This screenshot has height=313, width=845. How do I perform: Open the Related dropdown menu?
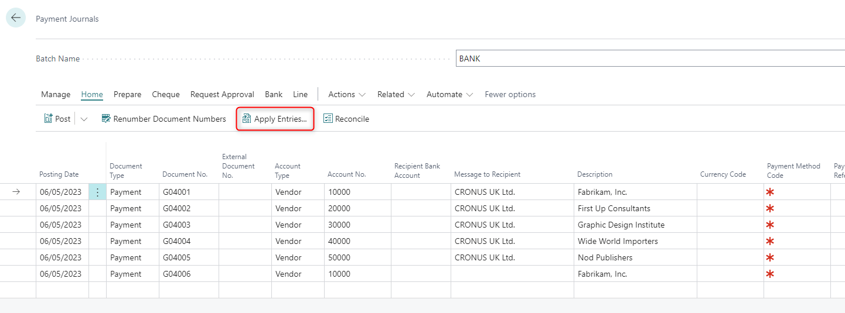396,94
